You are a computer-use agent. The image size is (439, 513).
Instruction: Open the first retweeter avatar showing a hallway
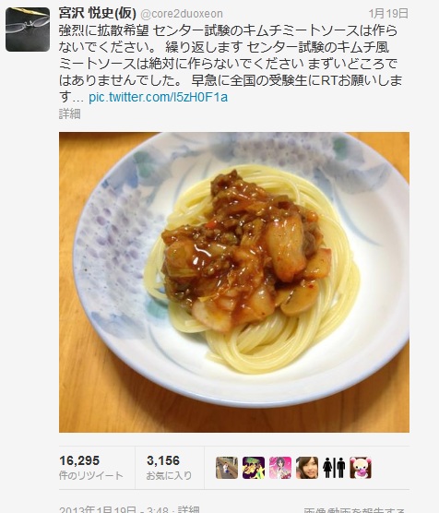227,468
